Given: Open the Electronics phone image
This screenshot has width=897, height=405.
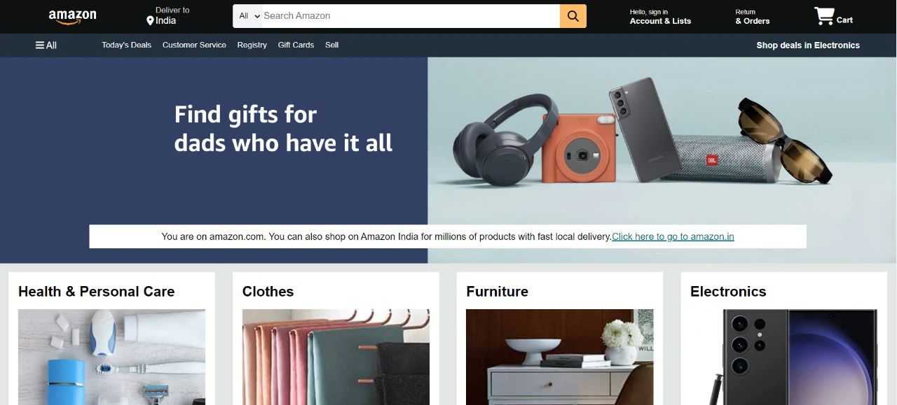Looking at the screenshot, I should coord(783,357).
